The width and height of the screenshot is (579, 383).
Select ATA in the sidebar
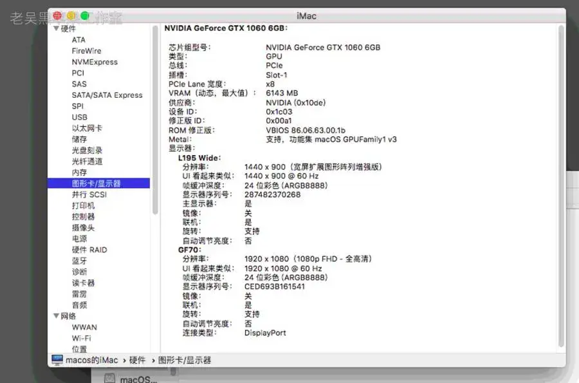tap(78, 39)
